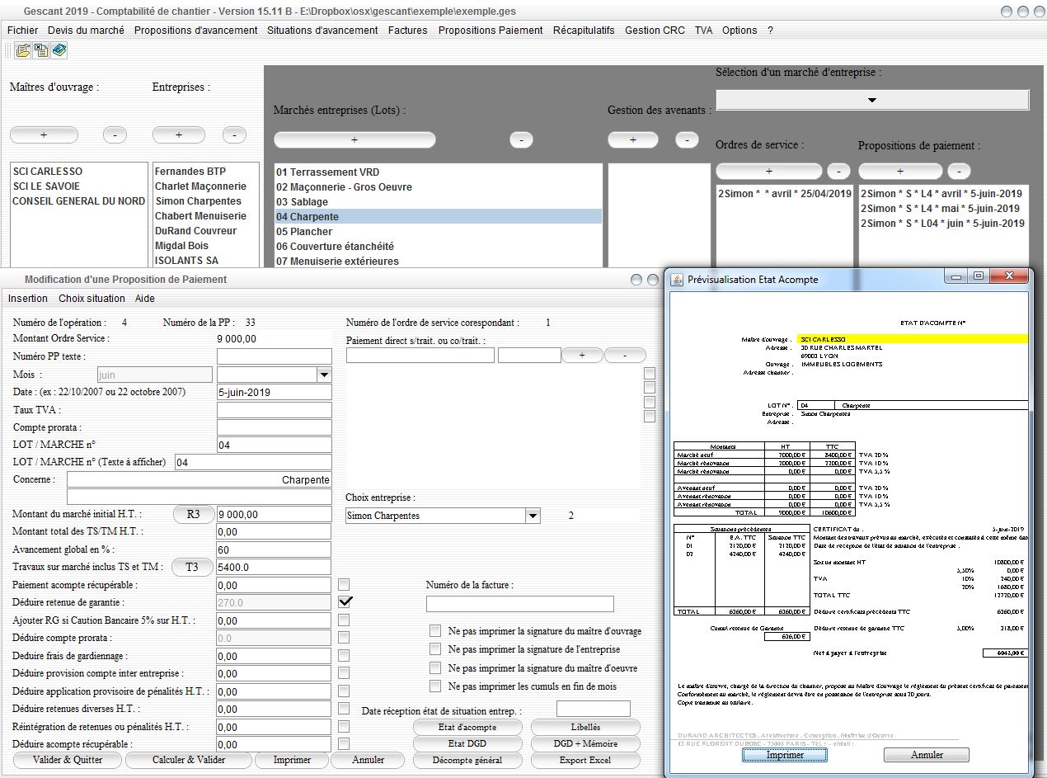Add a Paiement direct entry with plus

pos(582,355)
